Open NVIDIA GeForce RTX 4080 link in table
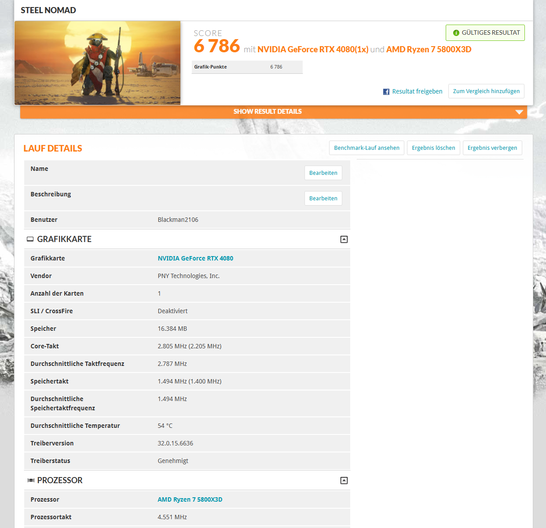 point(195,258)
